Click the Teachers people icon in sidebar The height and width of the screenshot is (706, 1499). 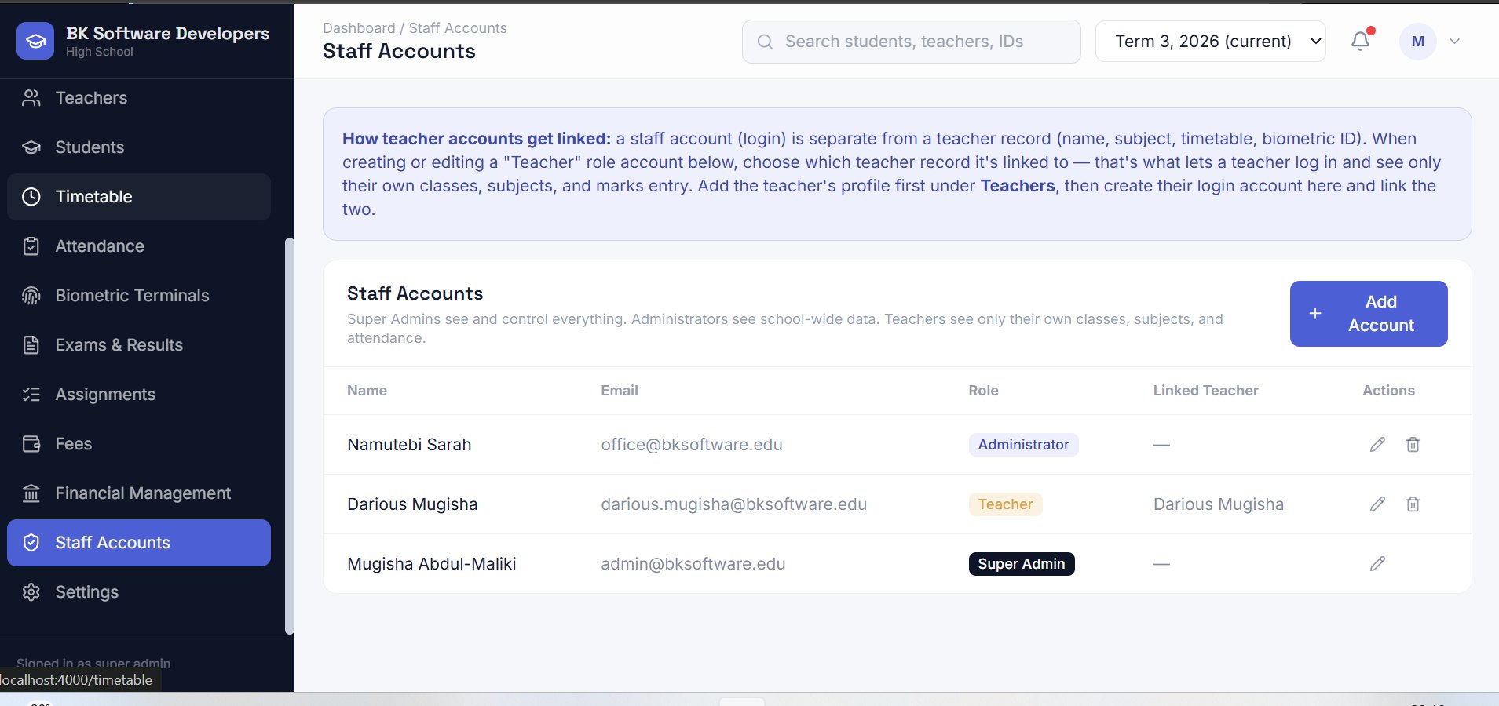point(31,98)
